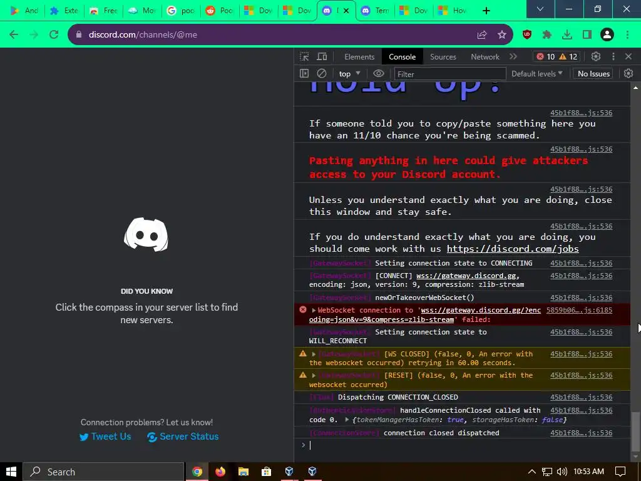Viewport: 641px width, 481px height.
Task: Open the Chrome three-dot menu
Action: pyautogui.click(x=627, y=35)
